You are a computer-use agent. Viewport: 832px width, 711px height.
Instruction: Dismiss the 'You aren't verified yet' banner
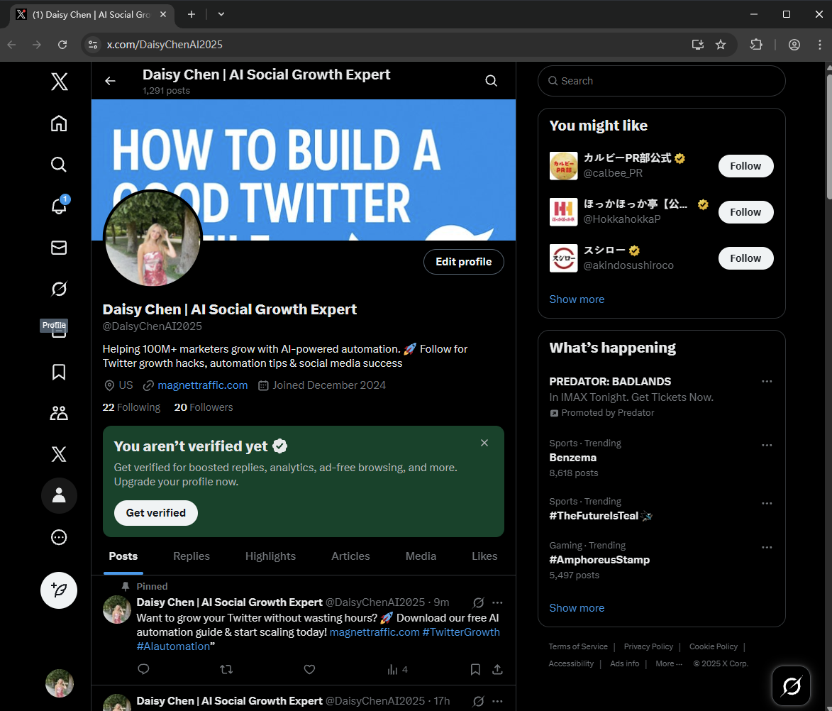484,443
